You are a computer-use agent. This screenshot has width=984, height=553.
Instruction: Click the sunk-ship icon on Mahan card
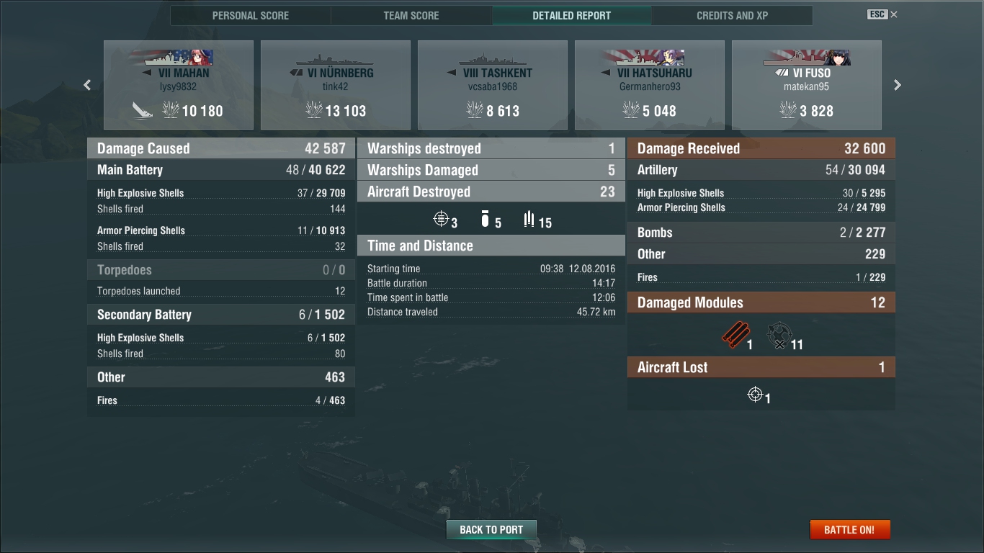tap(142, 110)
